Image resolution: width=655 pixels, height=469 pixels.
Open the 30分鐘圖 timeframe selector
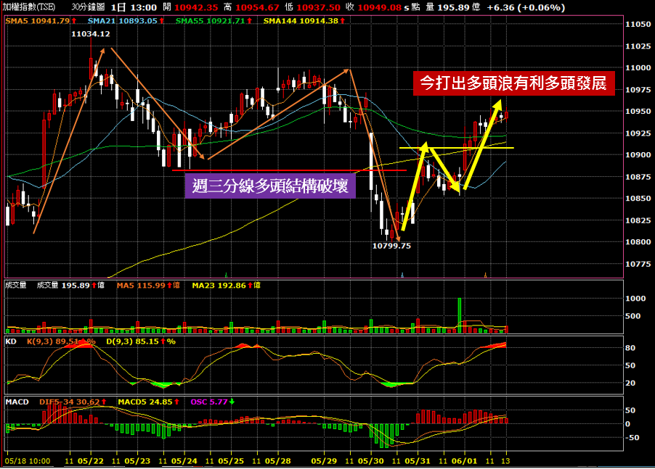click(87, 7)
